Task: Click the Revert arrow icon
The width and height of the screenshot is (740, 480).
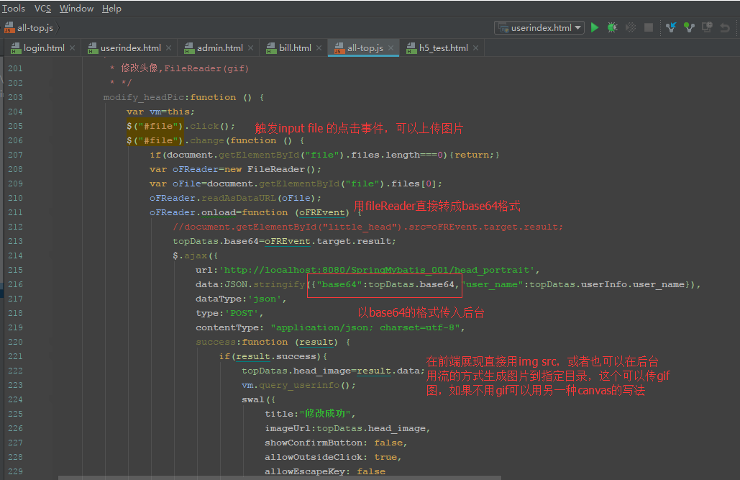Action: tap(725, 27)
